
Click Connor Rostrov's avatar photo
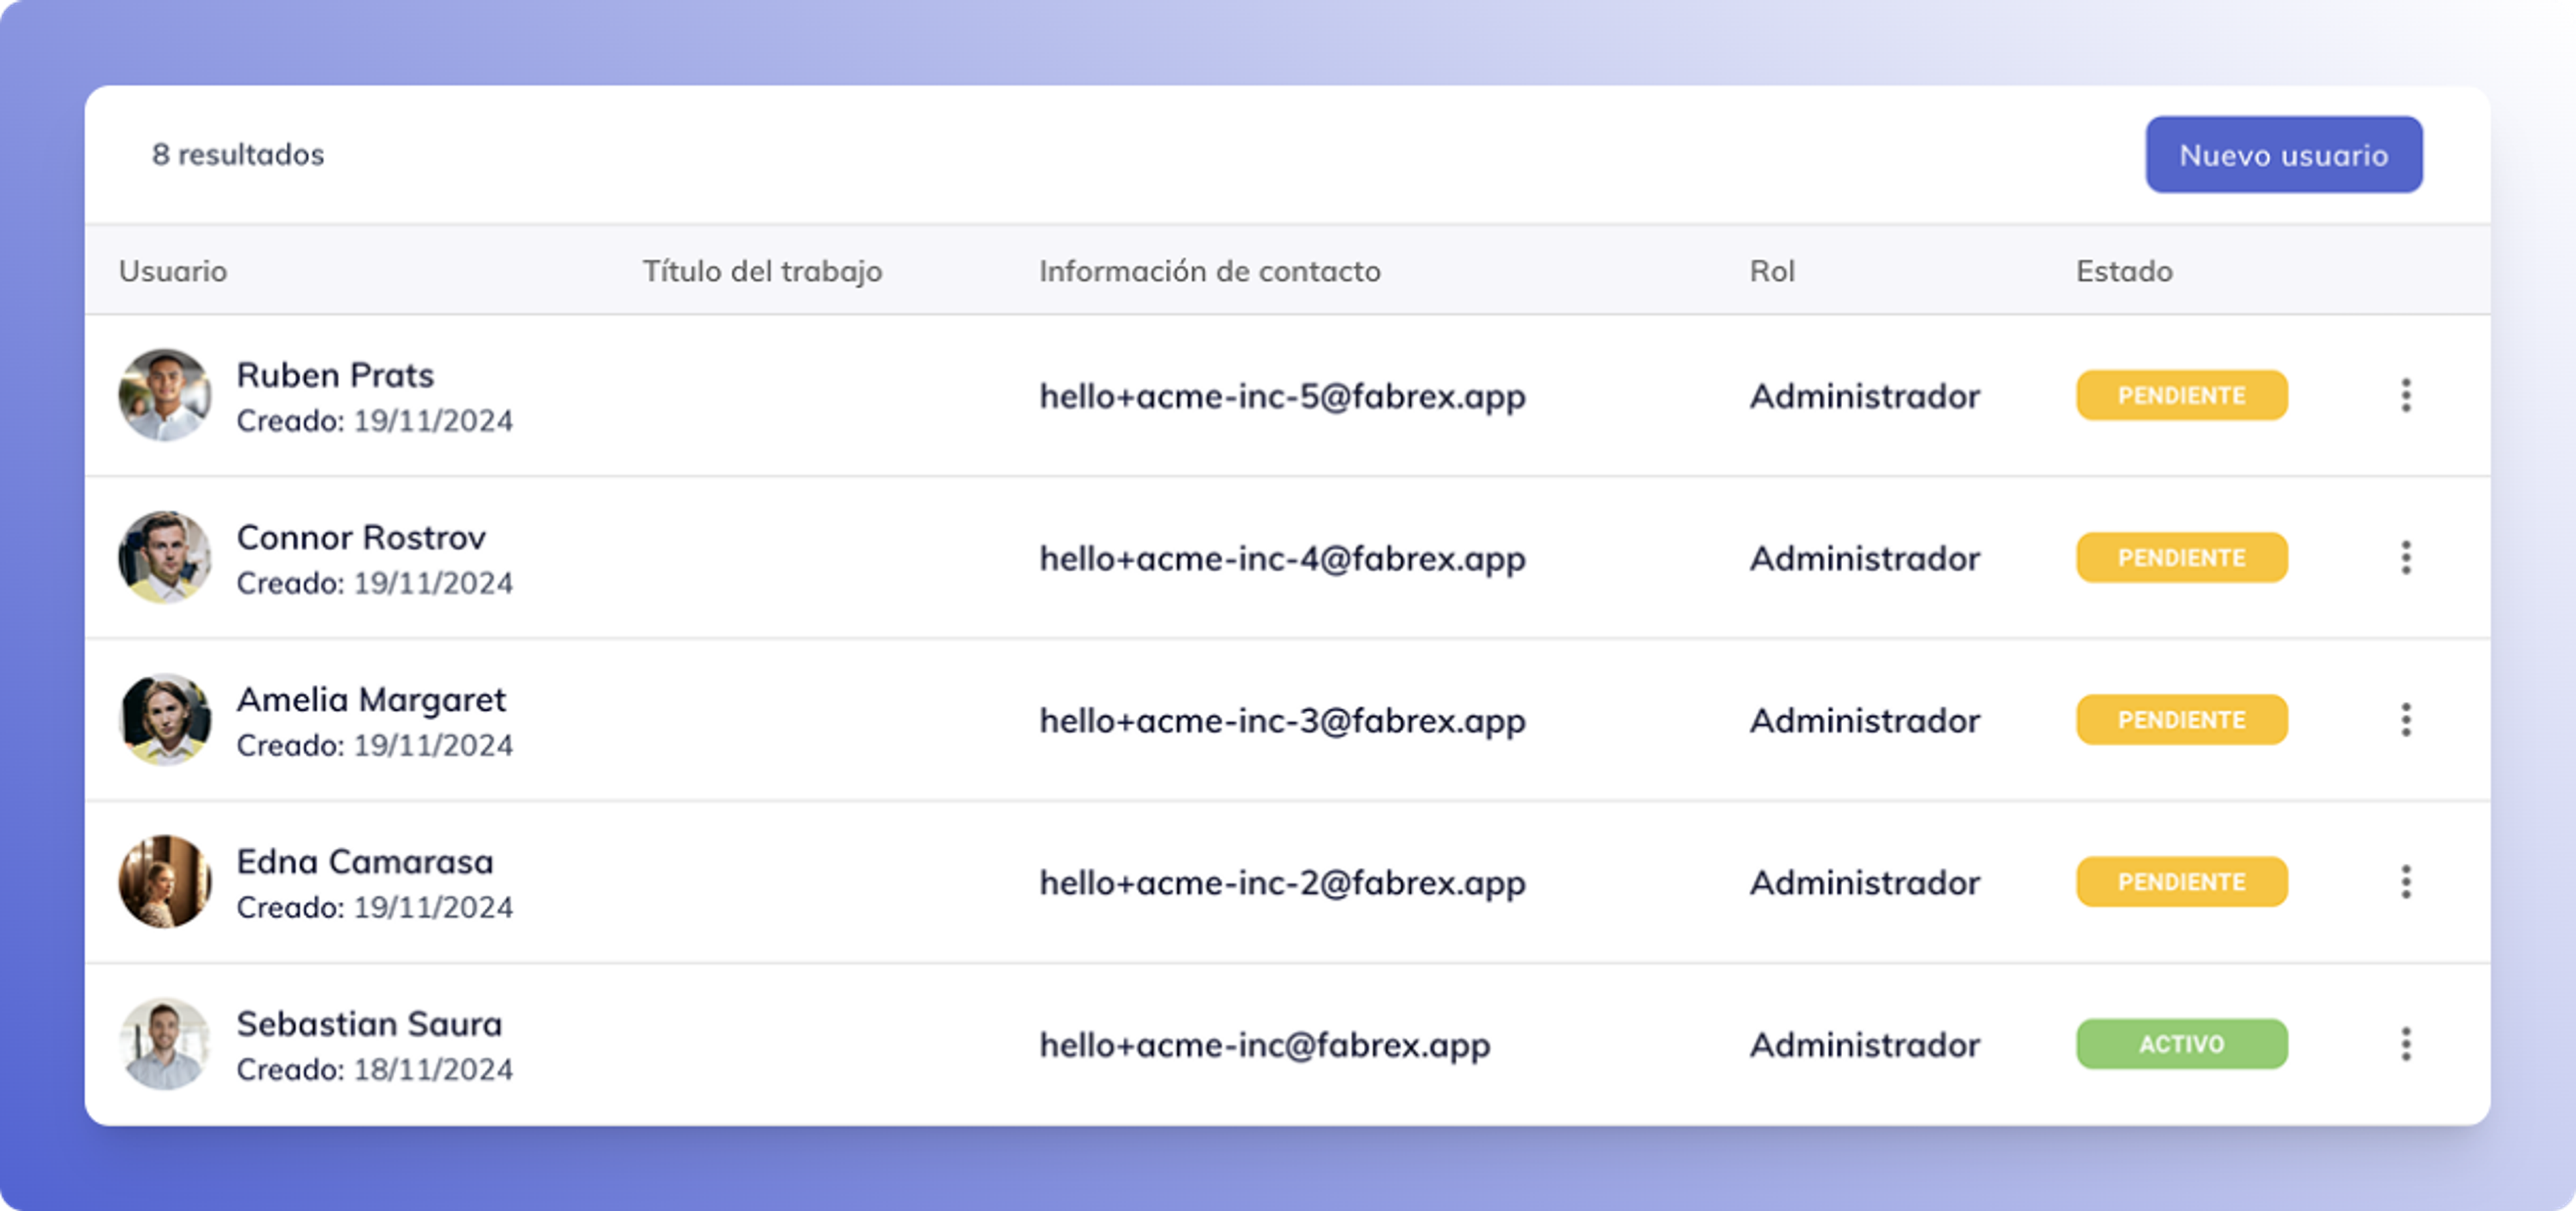click(165, 557)
